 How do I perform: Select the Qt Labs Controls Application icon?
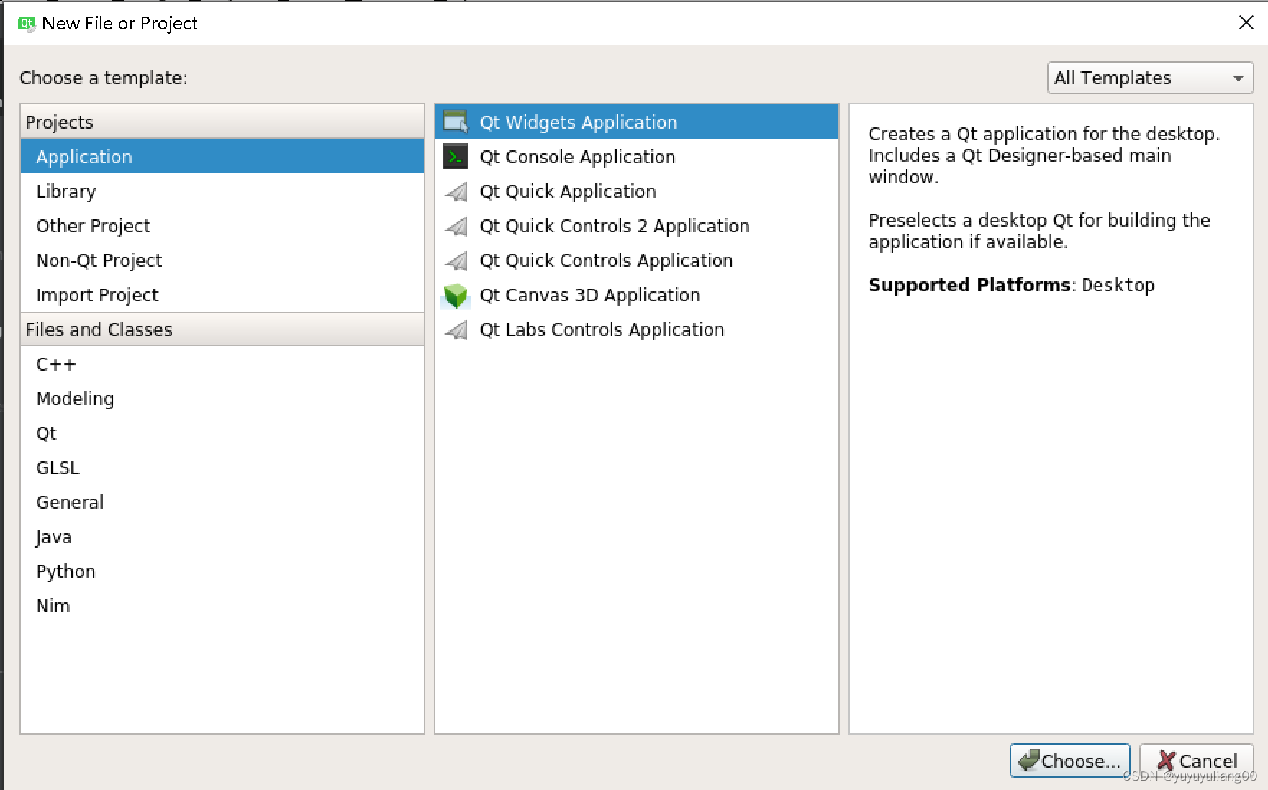[455, 329]
